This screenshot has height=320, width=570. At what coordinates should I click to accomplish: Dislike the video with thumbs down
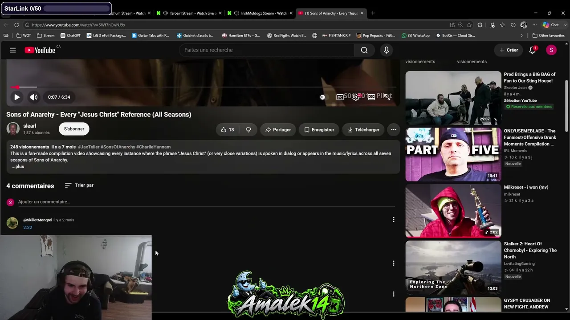[x=248, y=130]
